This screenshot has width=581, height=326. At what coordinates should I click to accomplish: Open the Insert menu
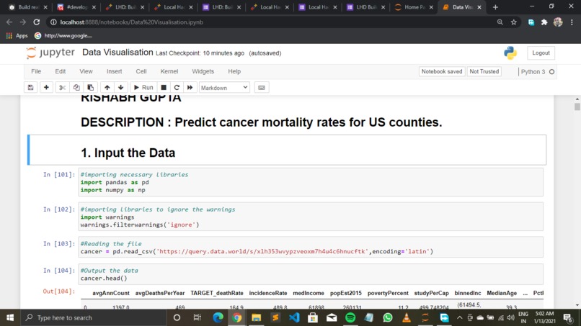[114, 71]
